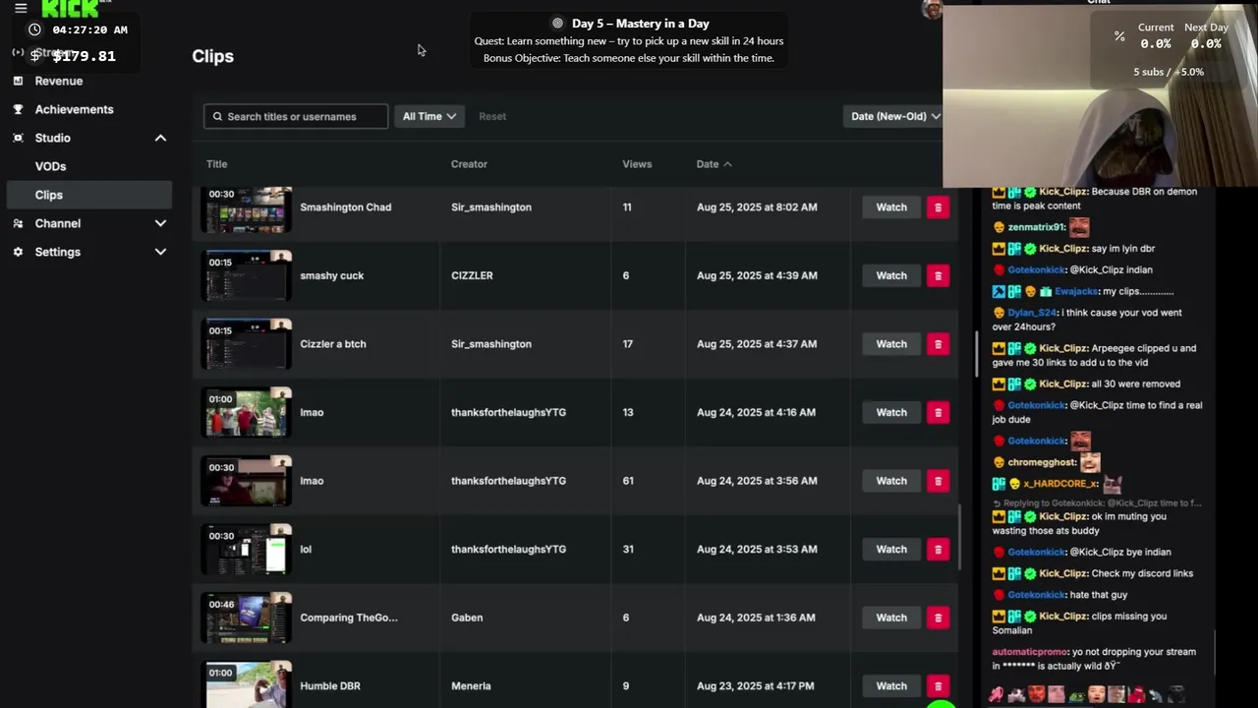The image size is (1258, 708).
Task: Open the lol clip thumbnail
Action: (x=248, y=550)
